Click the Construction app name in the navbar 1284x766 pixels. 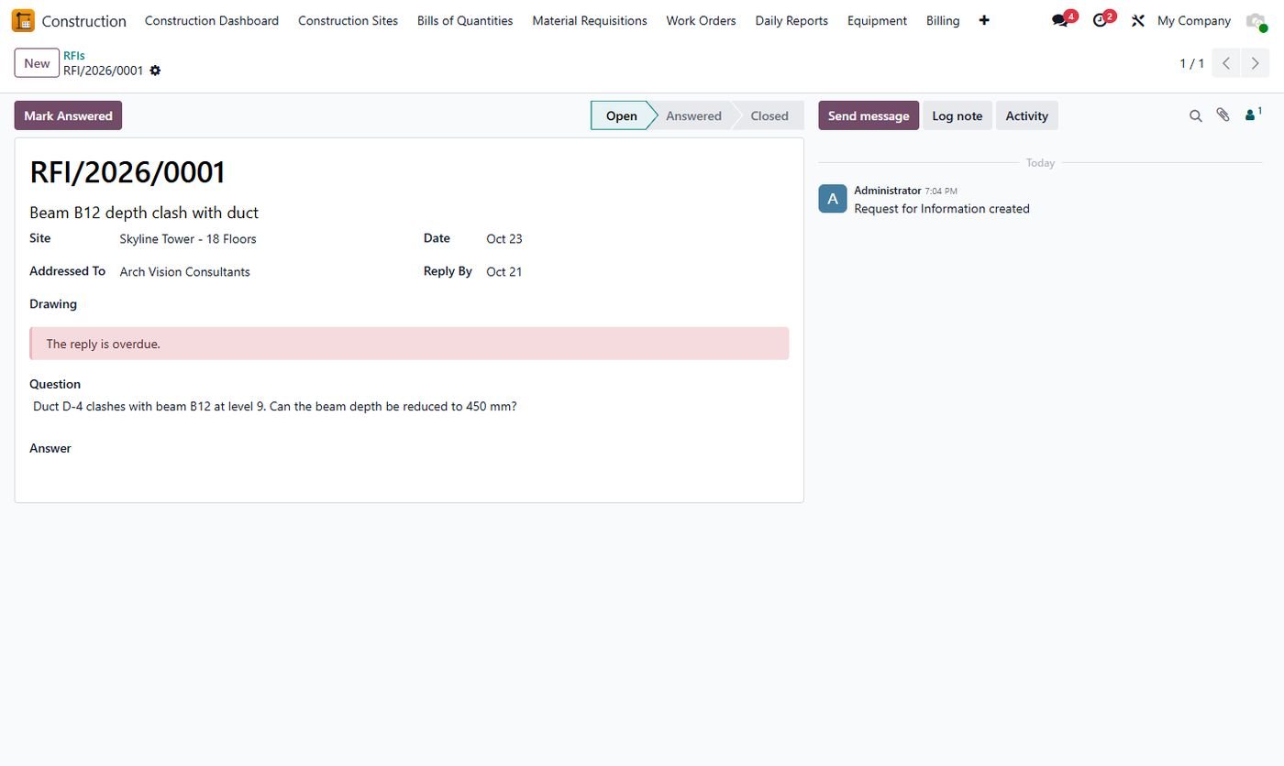[x=84, y=21]
